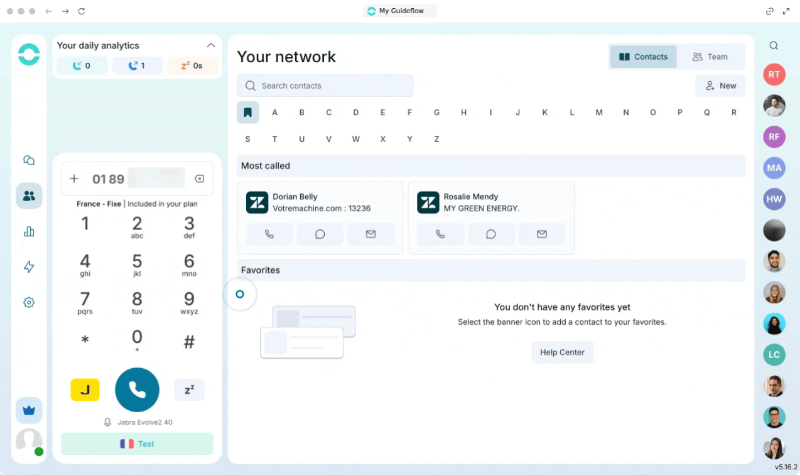Screen dimensions: 800x475
Task: Open the analytics bar chart icon
Action: click(x=29, y=231)
